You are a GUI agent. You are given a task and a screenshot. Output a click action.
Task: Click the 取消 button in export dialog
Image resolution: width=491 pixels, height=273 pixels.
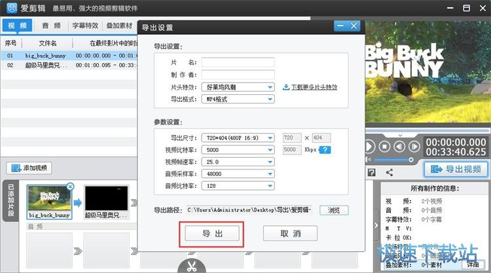click(x=290, y=234)
